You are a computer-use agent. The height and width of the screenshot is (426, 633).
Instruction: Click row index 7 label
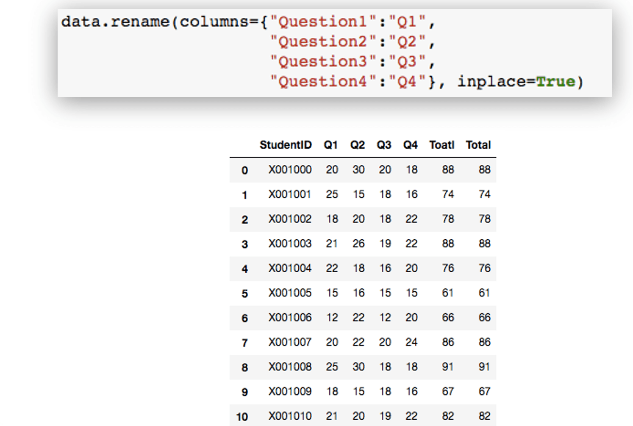[244, 343]
